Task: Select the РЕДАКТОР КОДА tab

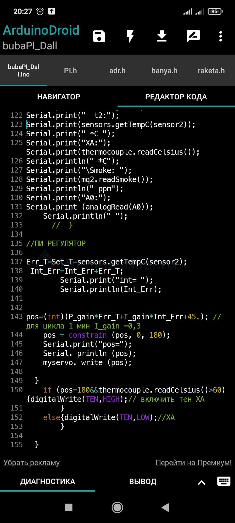Action: click(176, 97)
